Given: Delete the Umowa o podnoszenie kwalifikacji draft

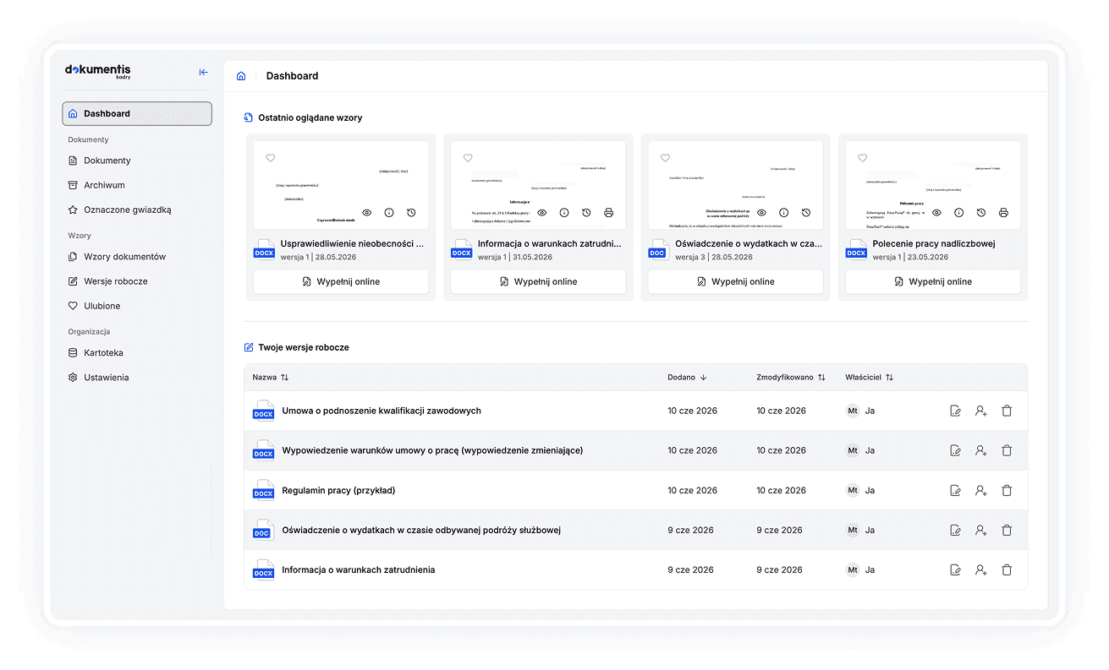Looking at the screenshot, I should click(1007, 411).
